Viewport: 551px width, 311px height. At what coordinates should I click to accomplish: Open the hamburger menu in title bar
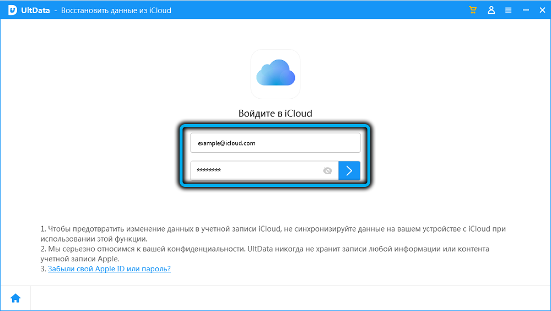click(508, 10)
